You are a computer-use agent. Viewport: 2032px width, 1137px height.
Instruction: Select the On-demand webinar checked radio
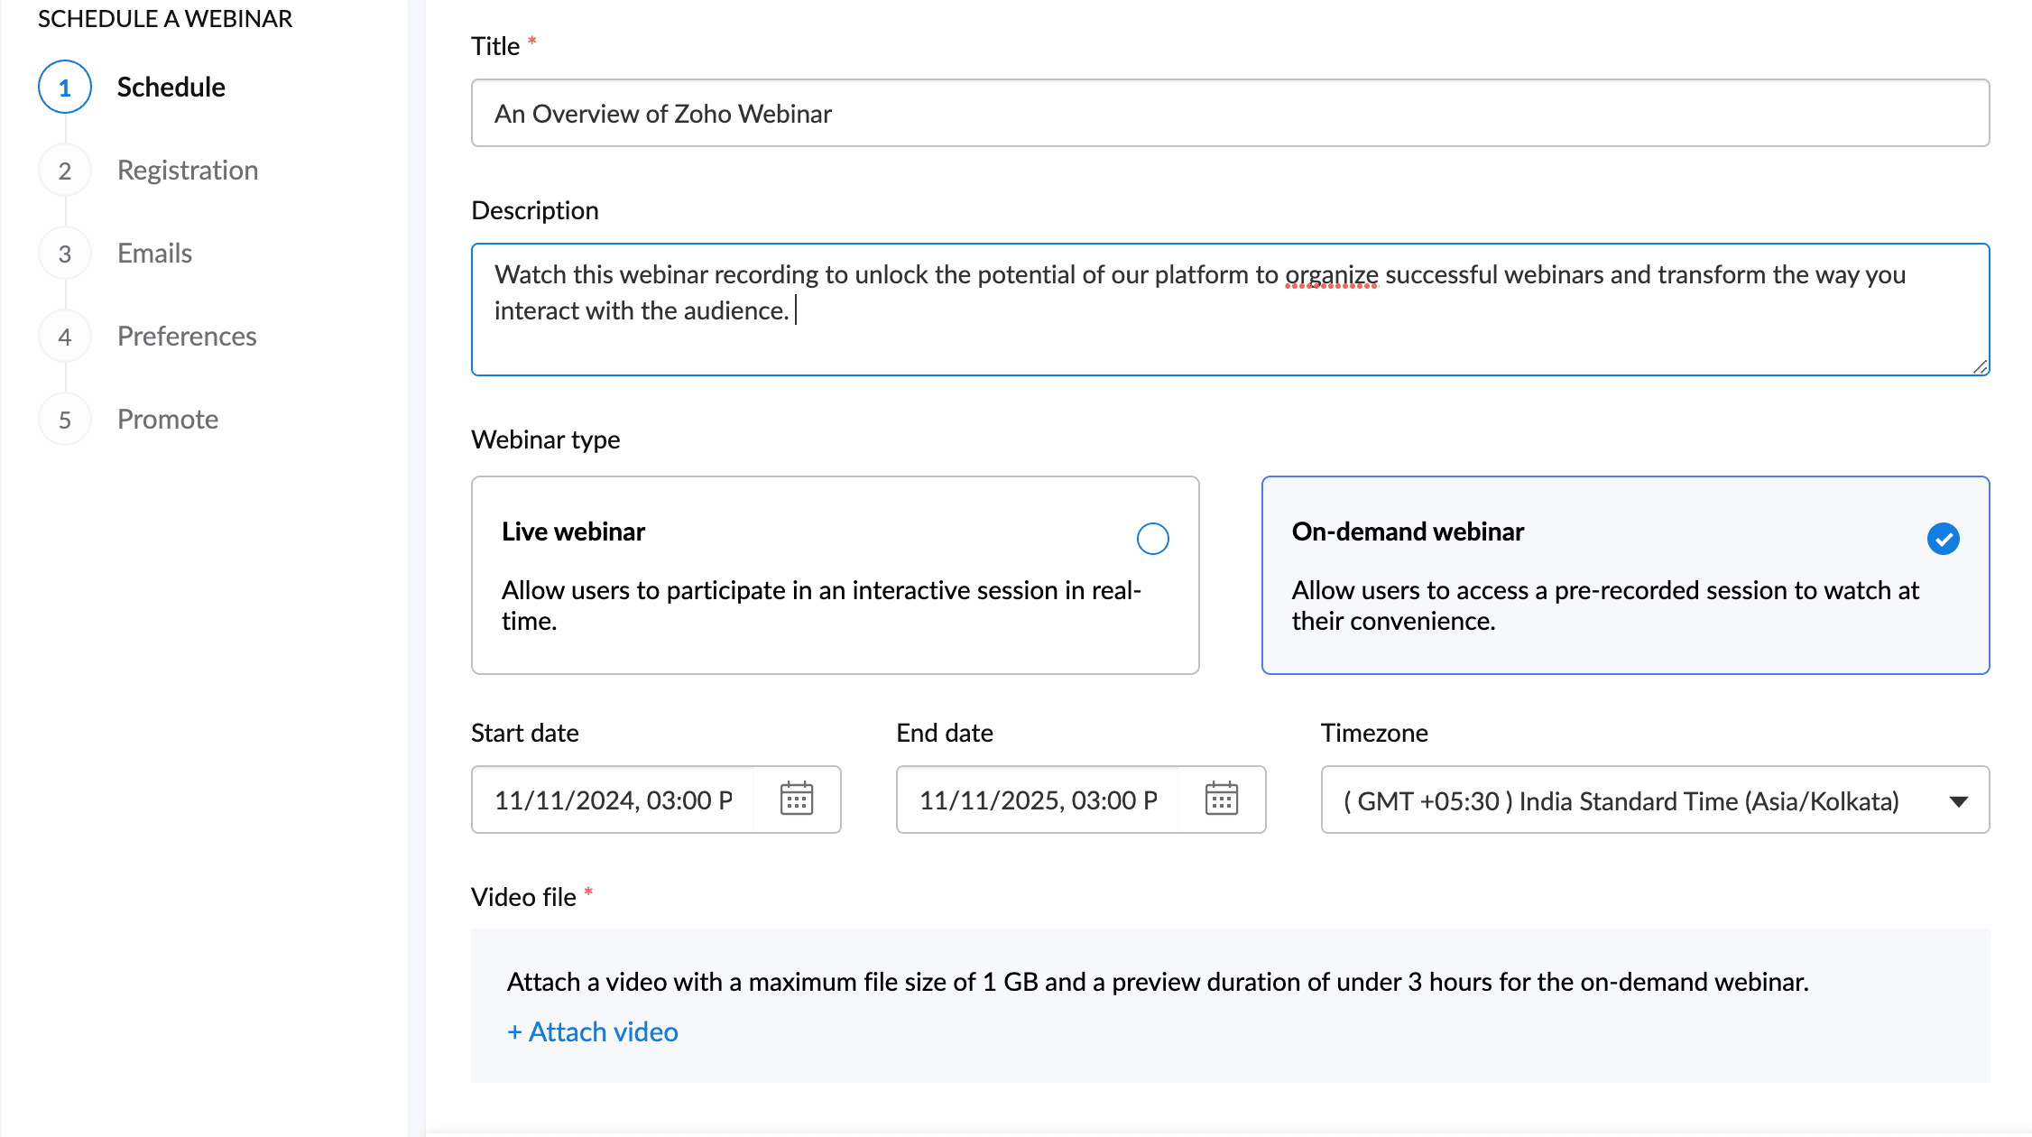[1943, 539]
